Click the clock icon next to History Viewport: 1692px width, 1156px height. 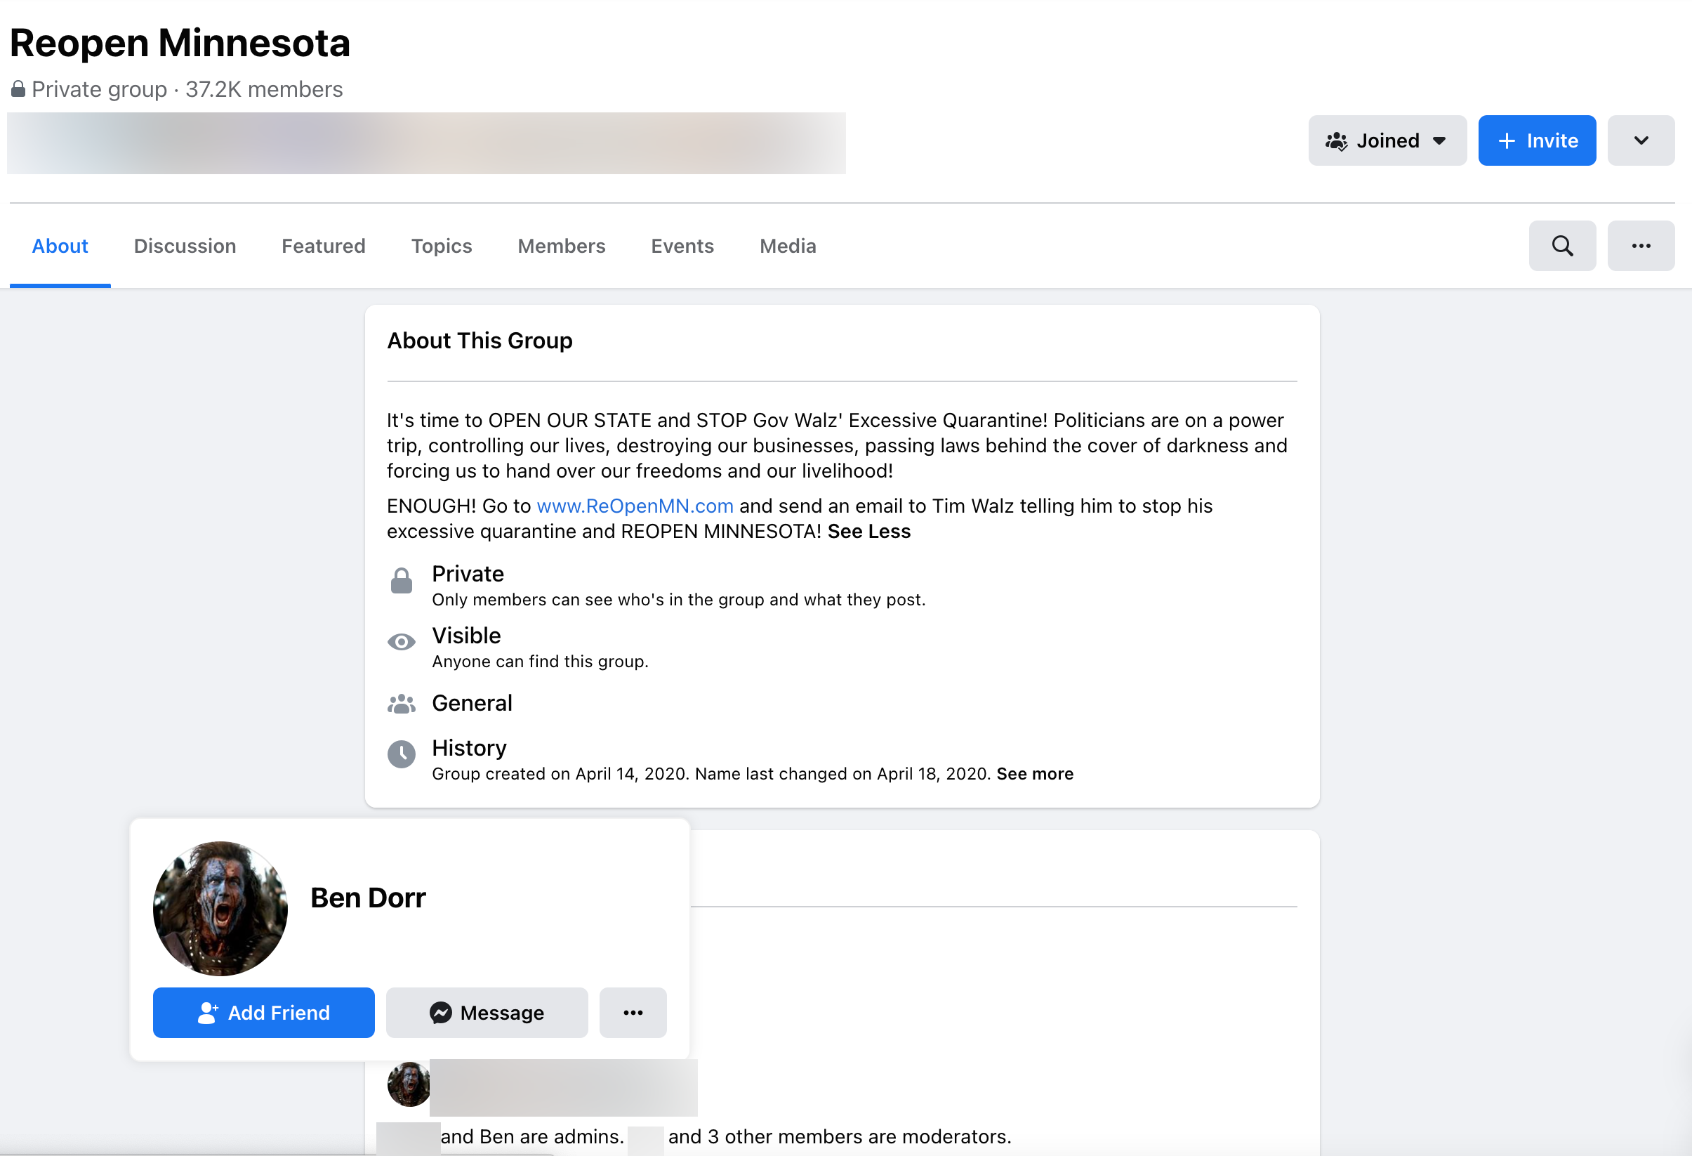401,755
